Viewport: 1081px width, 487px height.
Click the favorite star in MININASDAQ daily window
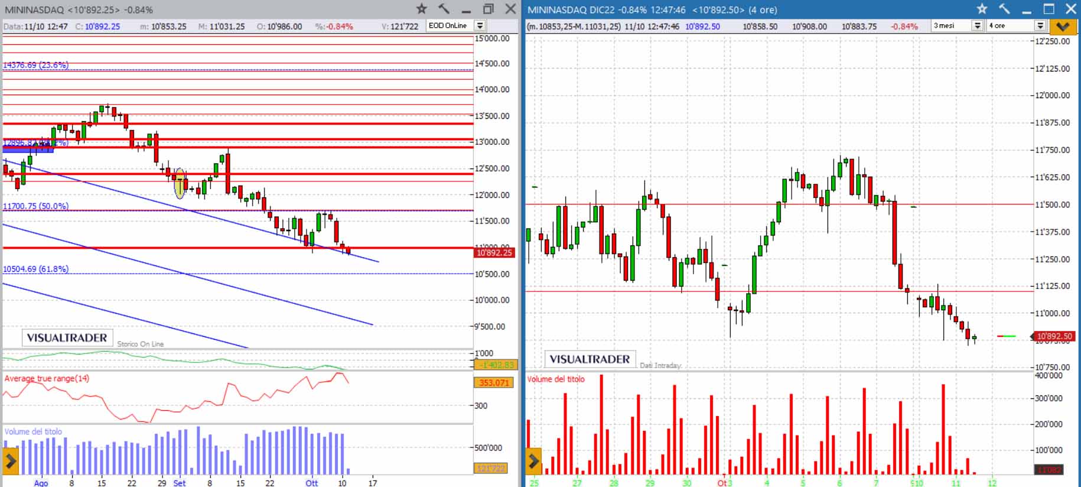pyautogui.click(x=421, y=9)
